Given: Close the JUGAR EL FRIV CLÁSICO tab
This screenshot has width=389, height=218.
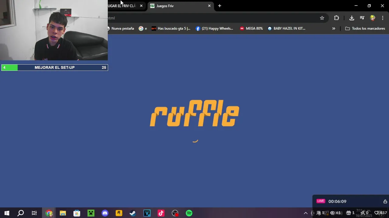Looking at the screenshot, I should (141, 6).
